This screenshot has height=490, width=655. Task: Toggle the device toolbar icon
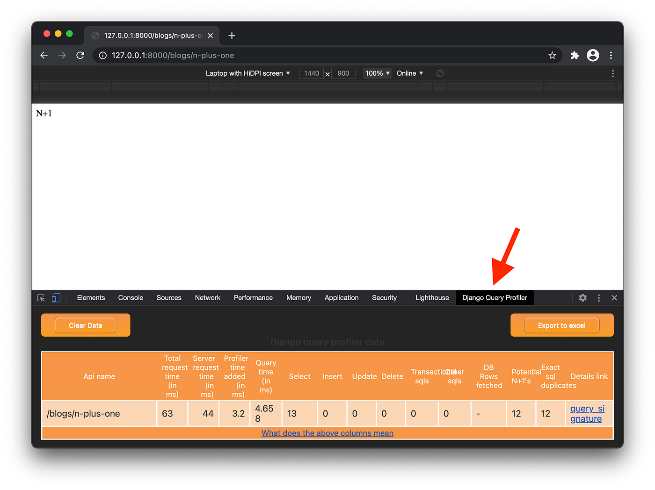click(x=56, y=298)
